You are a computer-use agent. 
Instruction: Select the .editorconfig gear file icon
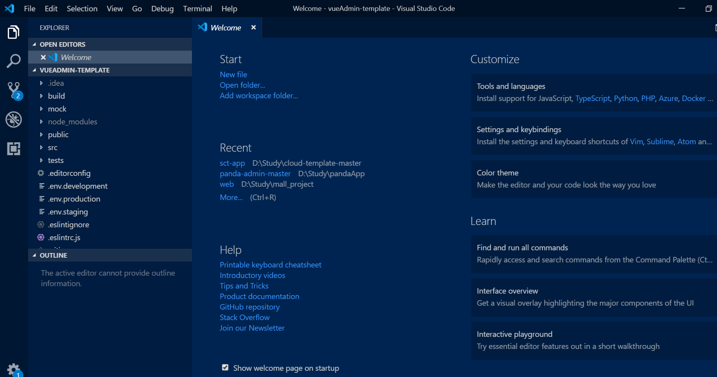point(41,173)
